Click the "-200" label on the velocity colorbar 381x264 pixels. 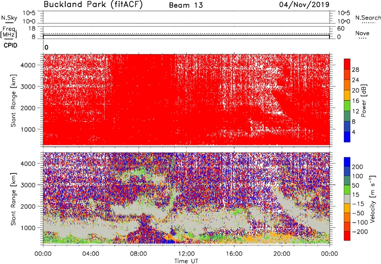point(360,232)
